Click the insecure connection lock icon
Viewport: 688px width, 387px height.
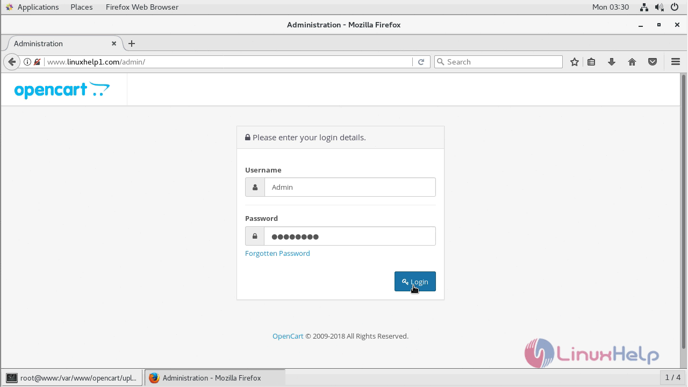point(37,62)
